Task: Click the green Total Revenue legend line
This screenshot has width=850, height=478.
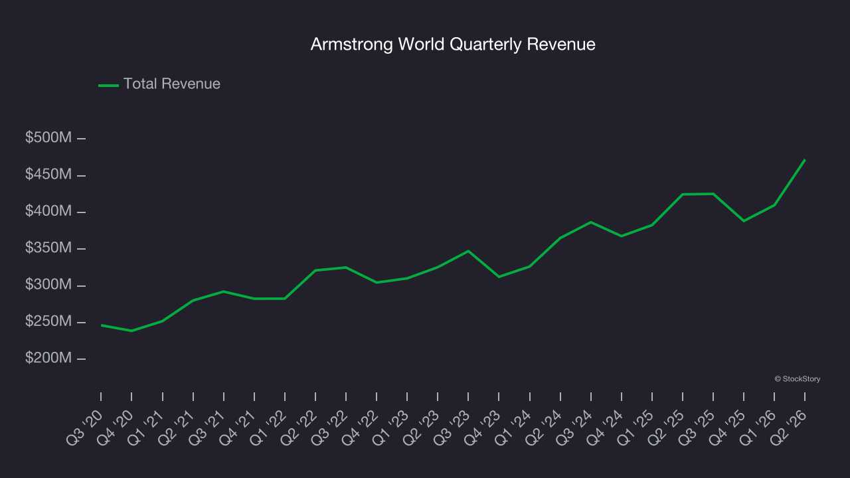Action: 108,85
